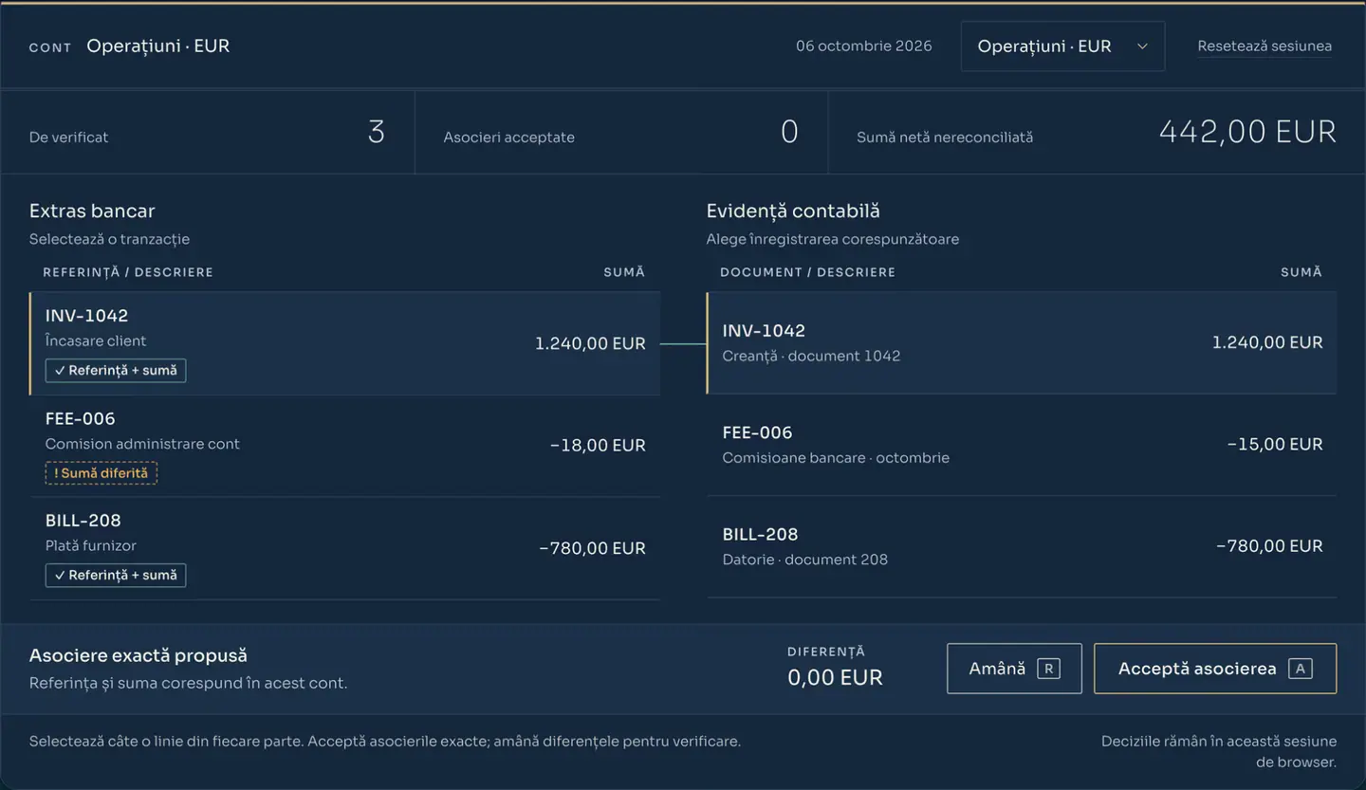Pick the Creanță · document 1042 ledger entry

coord(1022,342)
